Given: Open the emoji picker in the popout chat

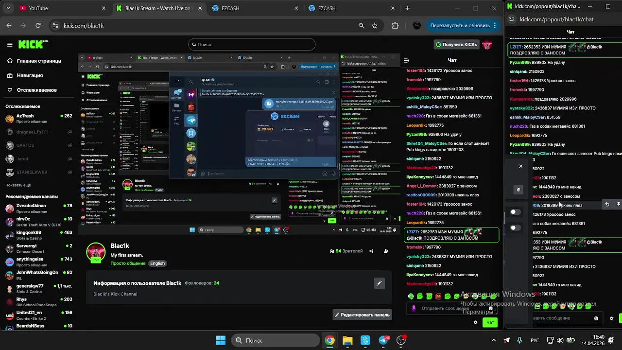Looking at the screenshot, I should (596, 318).
